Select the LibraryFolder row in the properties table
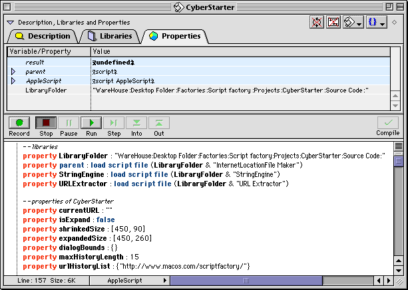The width and height of the screenshot is (408, 290). tap(199, 90)
